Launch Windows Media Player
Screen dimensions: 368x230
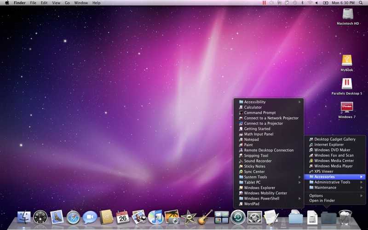[335, 166]
